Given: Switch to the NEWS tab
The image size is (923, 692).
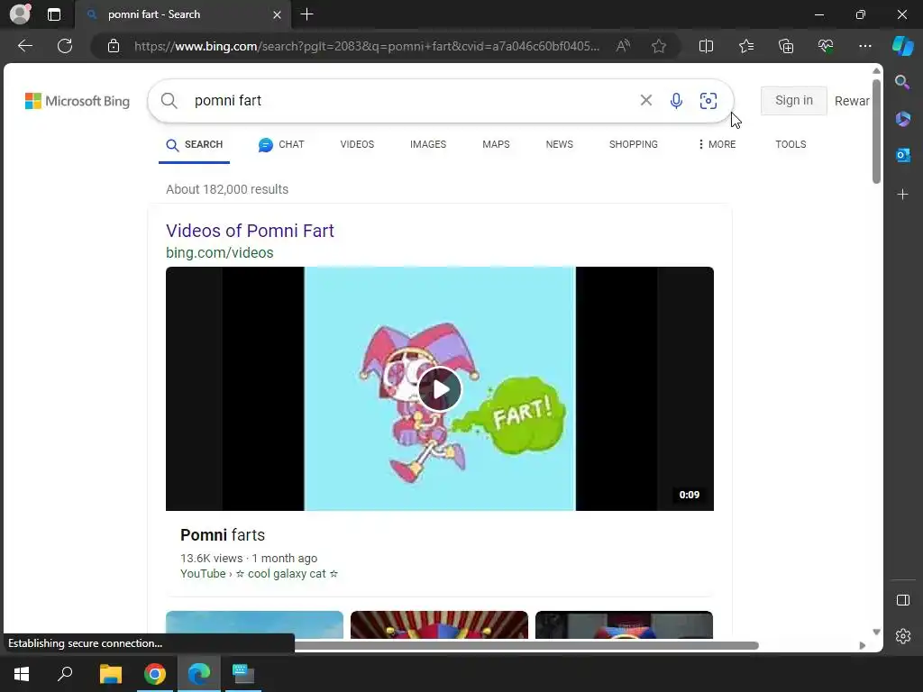Looking at the screenshot, I should pyautogui.click(x=559, y=145).
